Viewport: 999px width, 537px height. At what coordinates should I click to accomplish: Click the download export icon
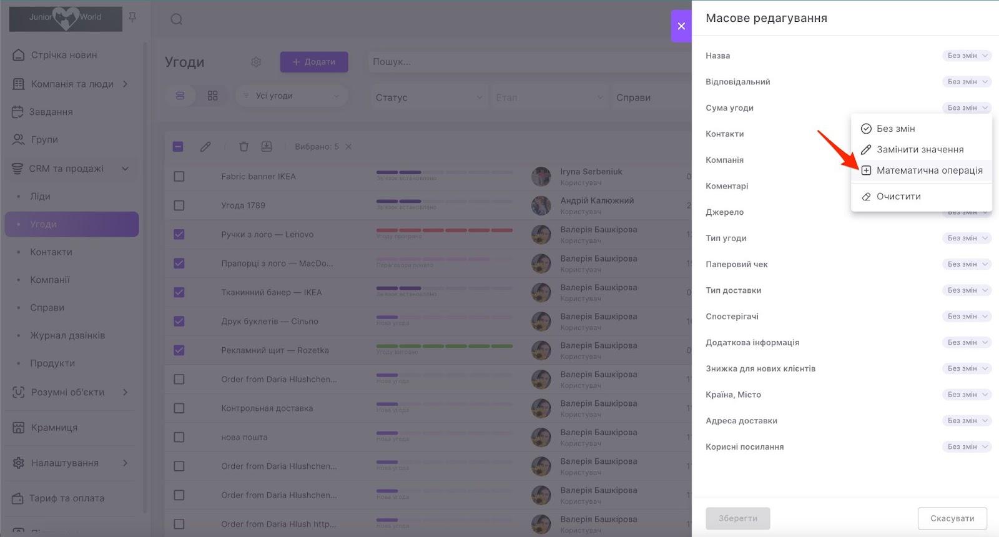[x=267, y=147]
